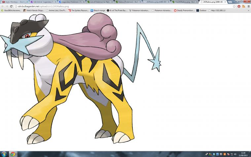Switch to the Edit Article Legendary tab

pyautogui.click(x=44, y=2)
